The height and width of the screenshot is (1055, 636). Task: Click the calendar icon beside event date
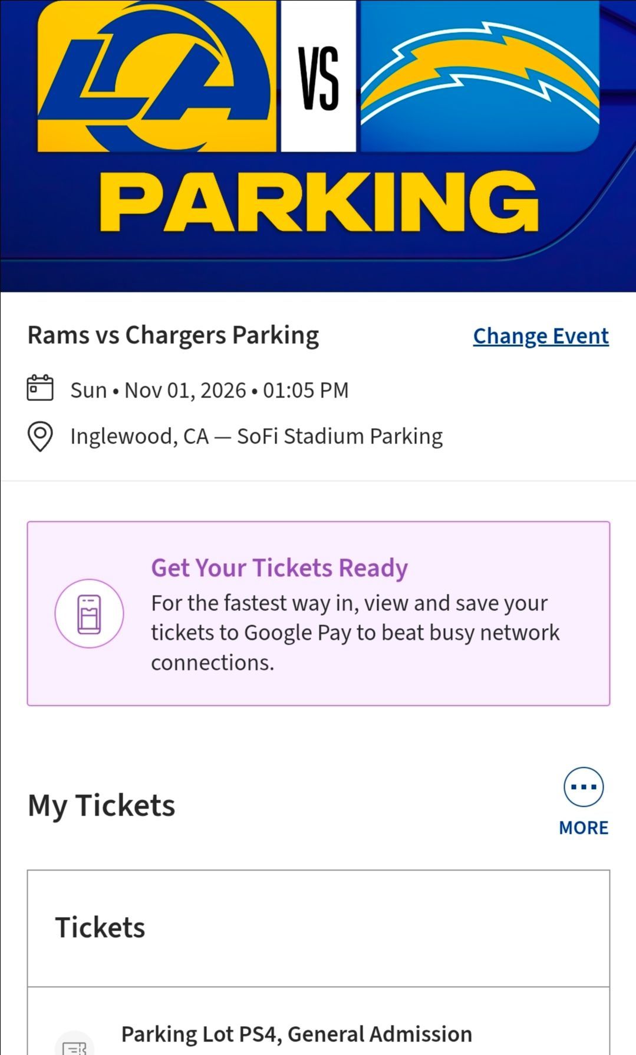pos(40,388)
